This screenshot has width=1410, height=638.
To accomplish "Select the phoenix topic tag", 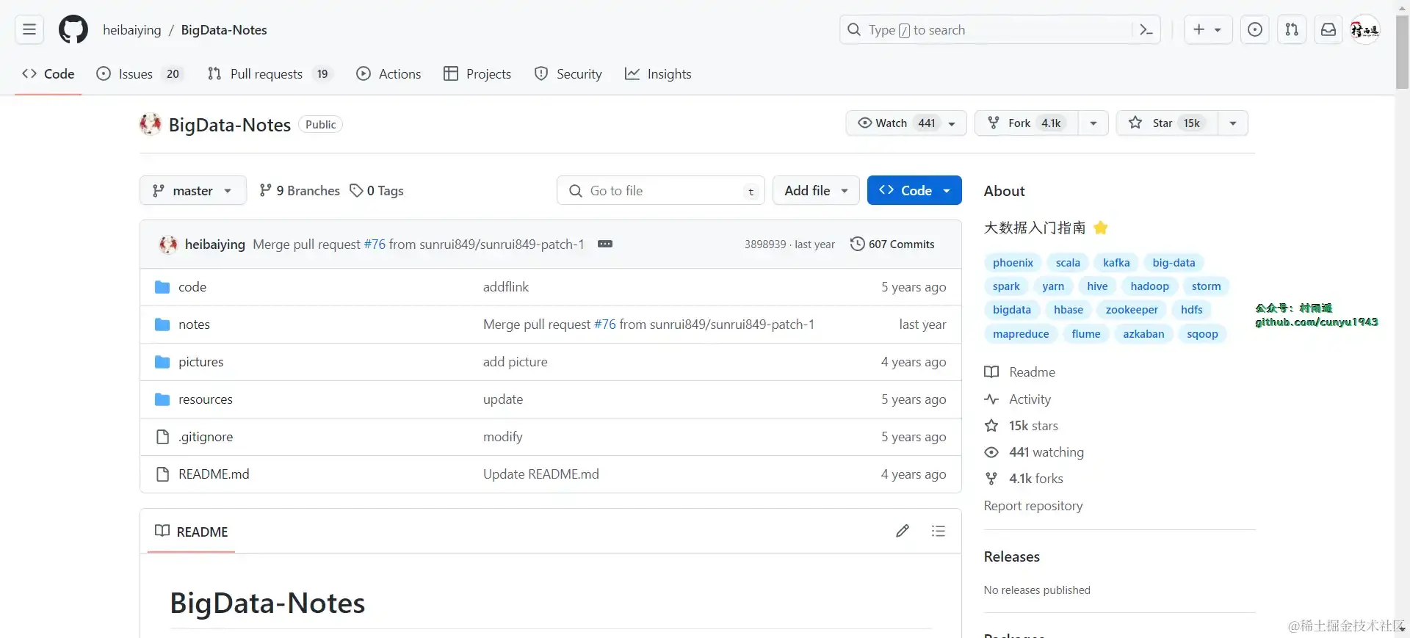I will coord(1013,263).
